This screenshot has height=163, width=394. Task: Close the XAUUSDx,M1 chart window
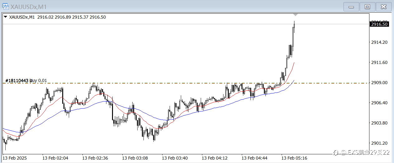coord(384,7)
